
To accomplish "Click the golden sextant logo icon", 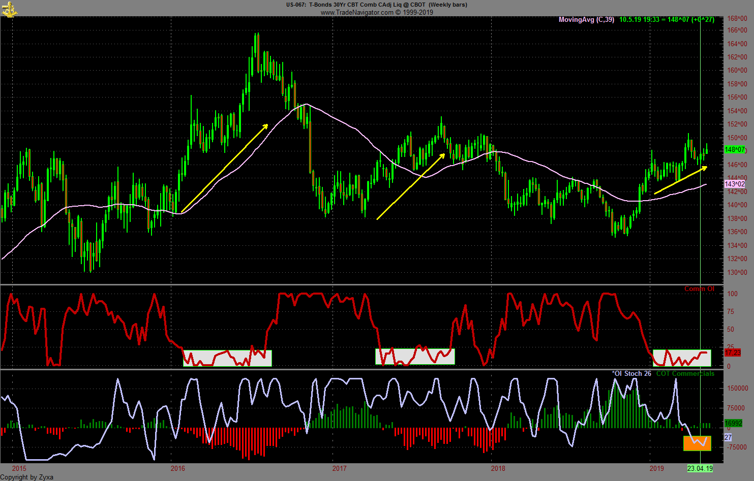I will click(x=9, y=9).
